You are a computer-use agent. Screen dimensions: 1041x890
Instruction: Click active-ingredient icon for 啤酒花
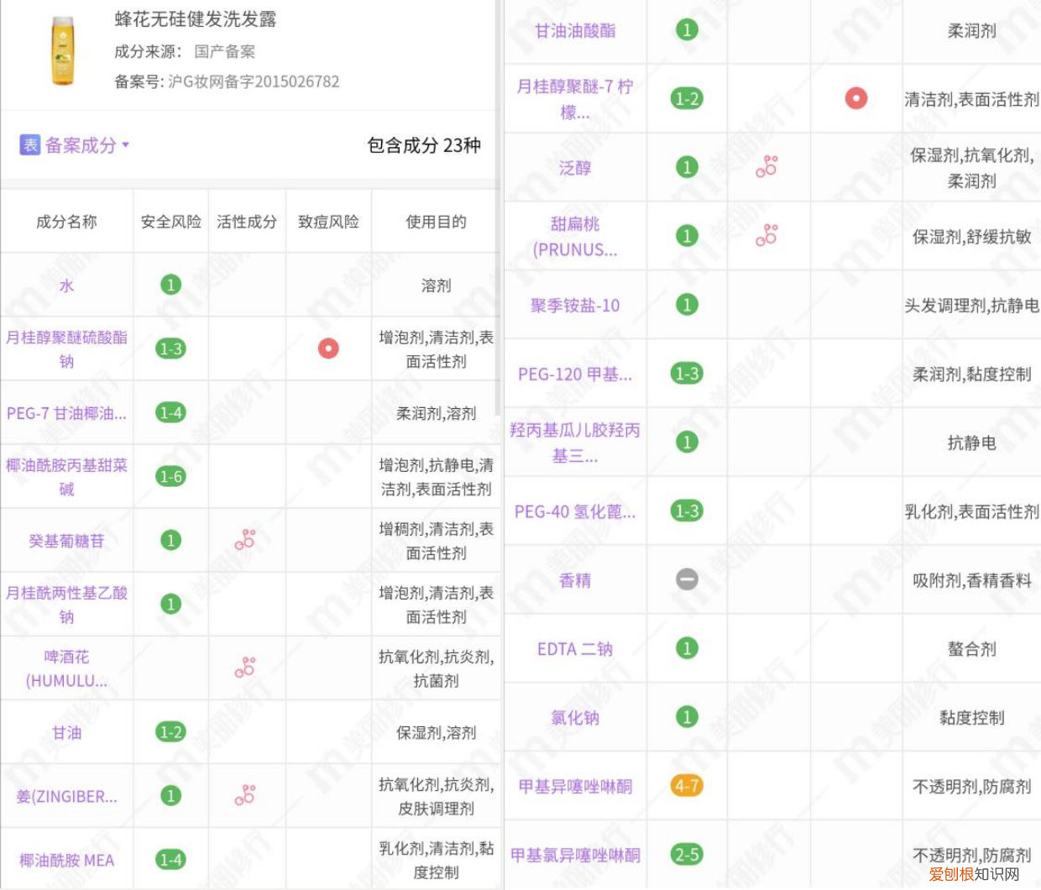pos(245,667)
